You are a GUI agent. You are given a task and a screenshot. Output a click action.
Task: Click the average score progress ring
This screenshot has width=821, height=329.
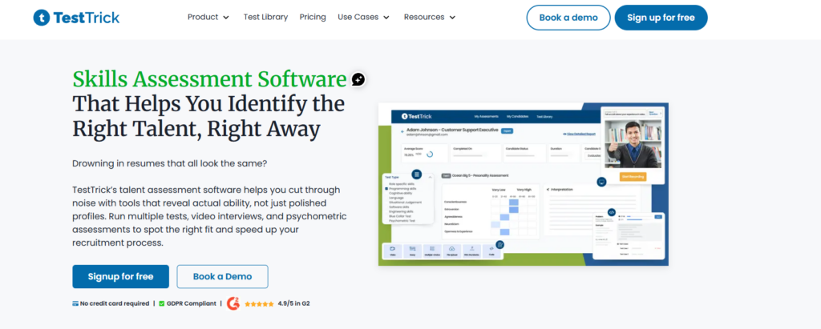[x=430, y=154]
